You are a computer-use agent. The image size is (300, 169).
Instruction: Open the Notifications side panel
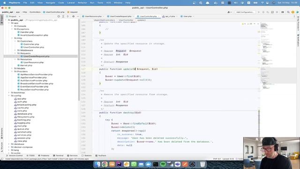pyautogui.click(x=298, y=40)
